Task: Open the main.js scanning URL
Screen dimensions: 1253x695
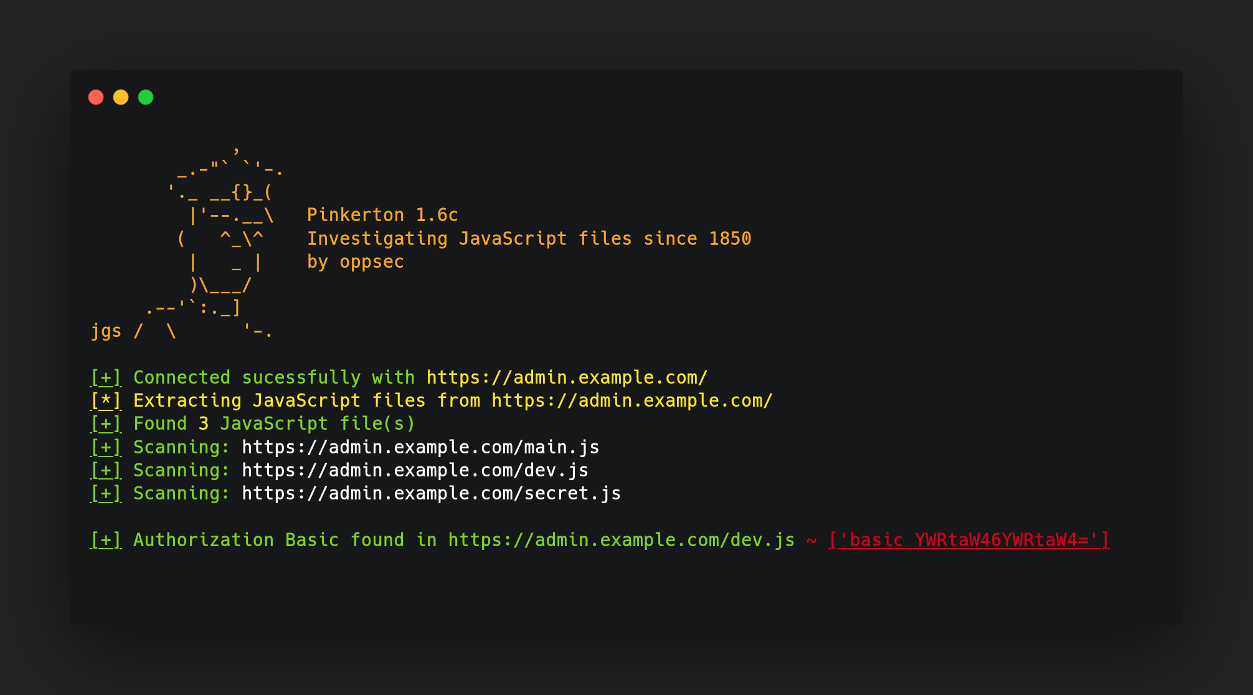Action: point(420,447)
